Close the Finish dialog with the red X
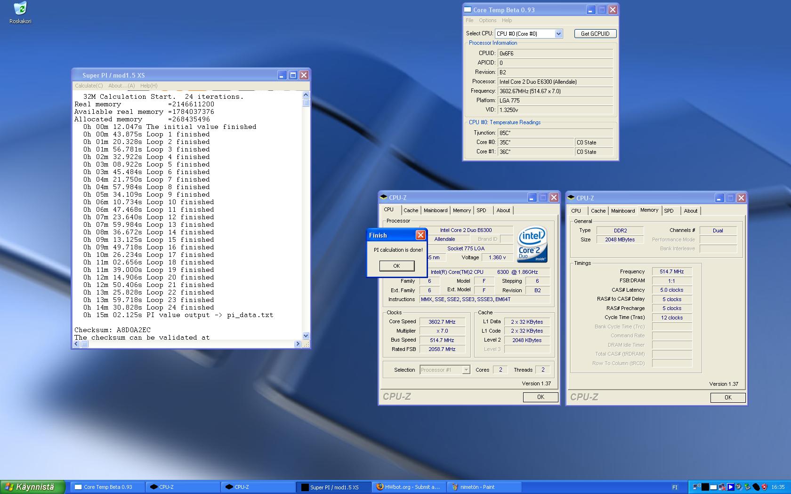This screenshot has width=791, height=494. (420, 235)
